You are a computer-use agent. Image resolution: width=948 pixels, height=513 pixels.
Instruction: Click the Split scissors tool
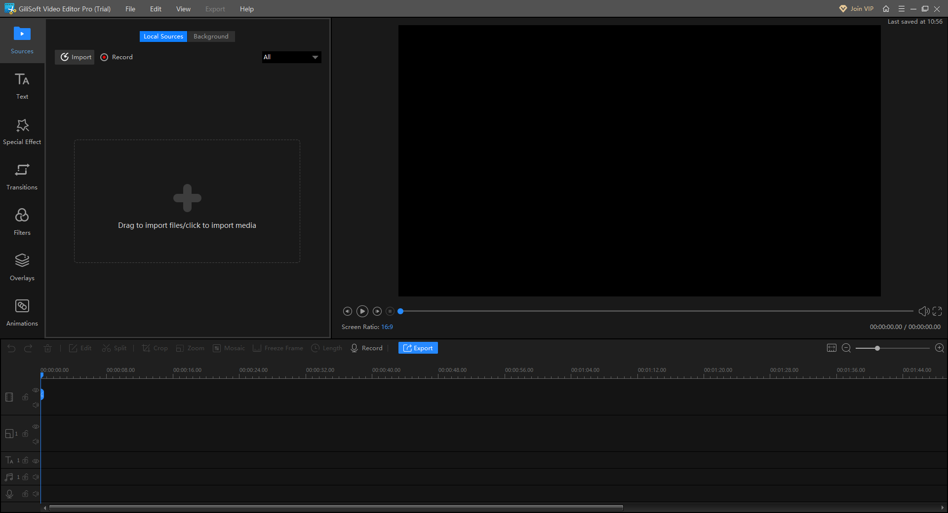[114, 348]
